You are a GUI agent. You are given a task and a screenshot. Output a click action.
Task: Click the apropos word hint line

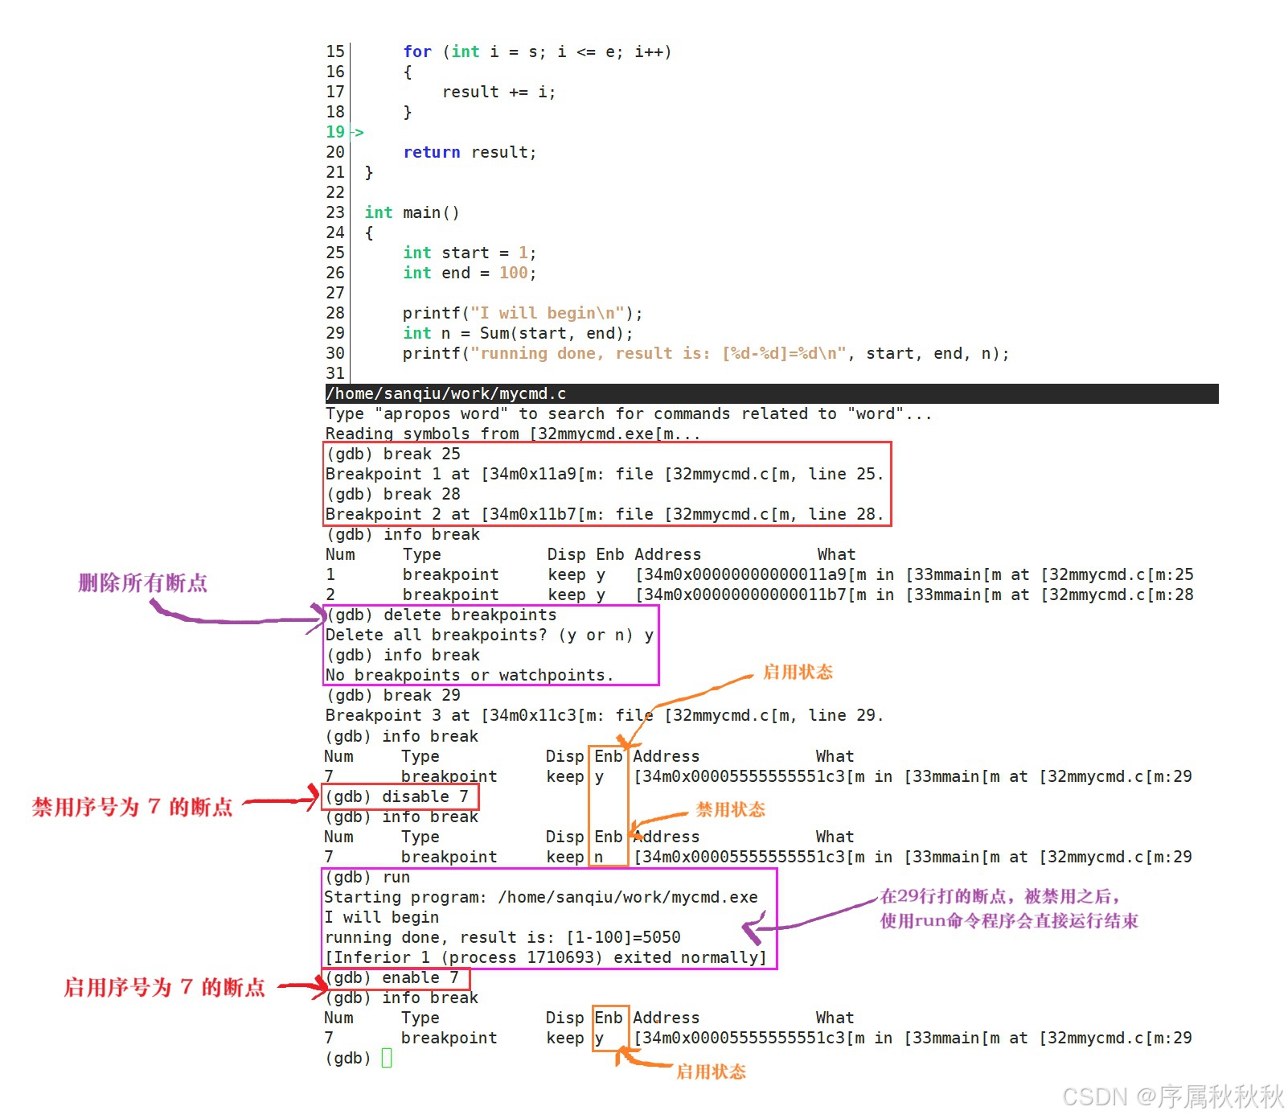click(629, 413)
